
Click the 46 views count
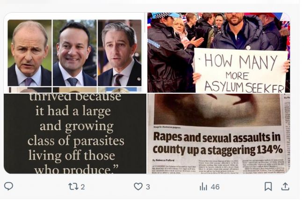pyautogui.click(x=215, y=187)
